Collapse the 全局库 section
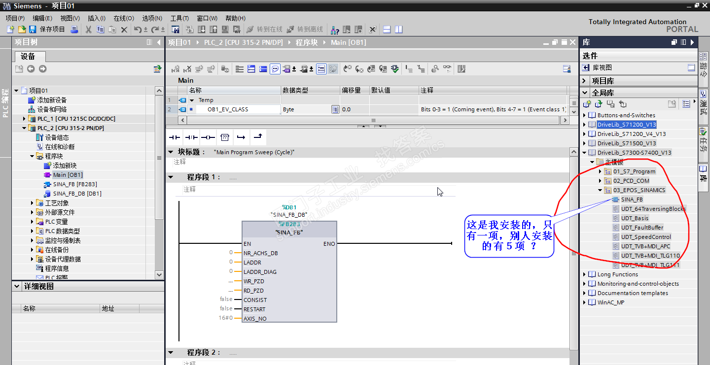The height and width of the screenshot is (365, 710). pos(585,93)
